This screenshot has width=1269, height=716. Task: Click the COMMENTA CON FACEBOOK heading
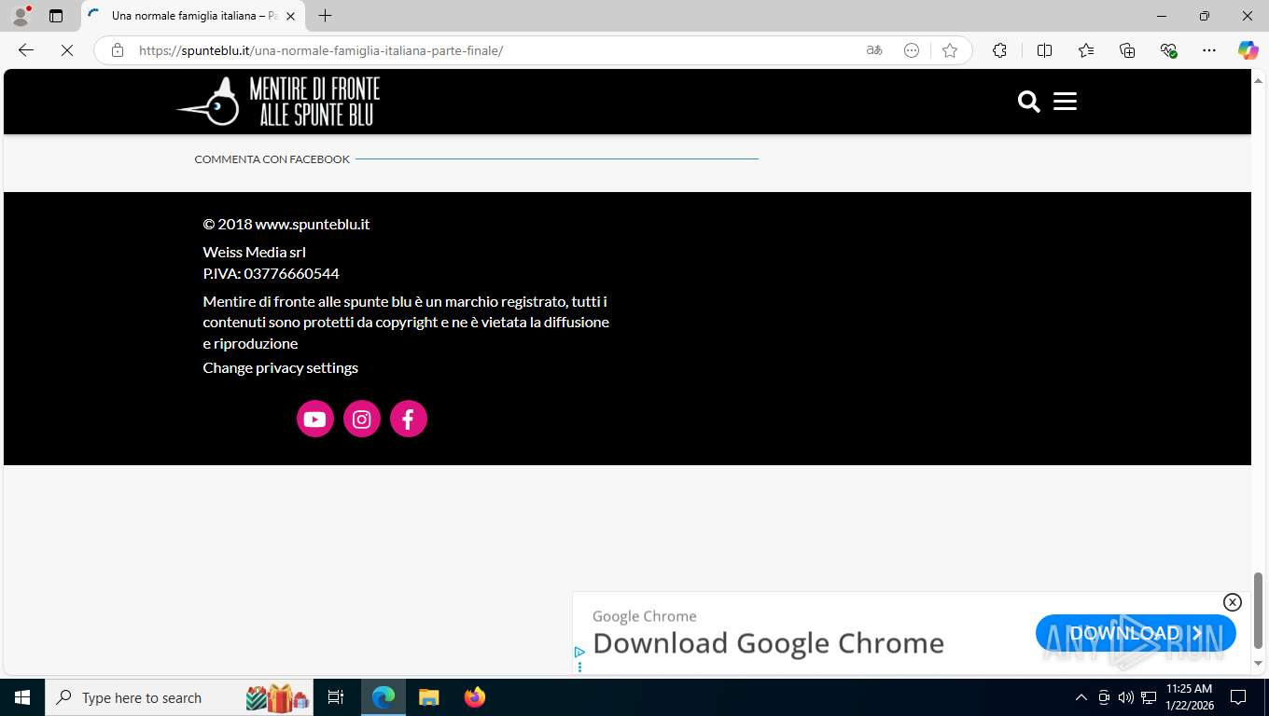point(272,159)
